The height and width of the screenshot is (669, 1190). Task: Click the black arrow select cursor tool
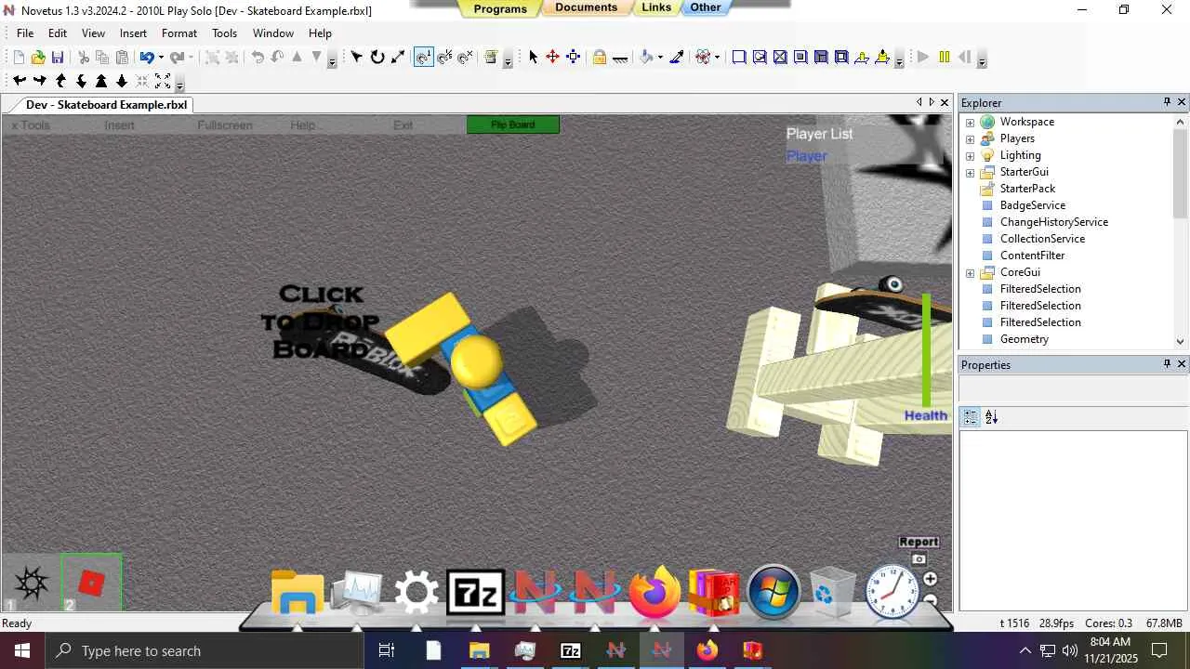coord(533,58)
